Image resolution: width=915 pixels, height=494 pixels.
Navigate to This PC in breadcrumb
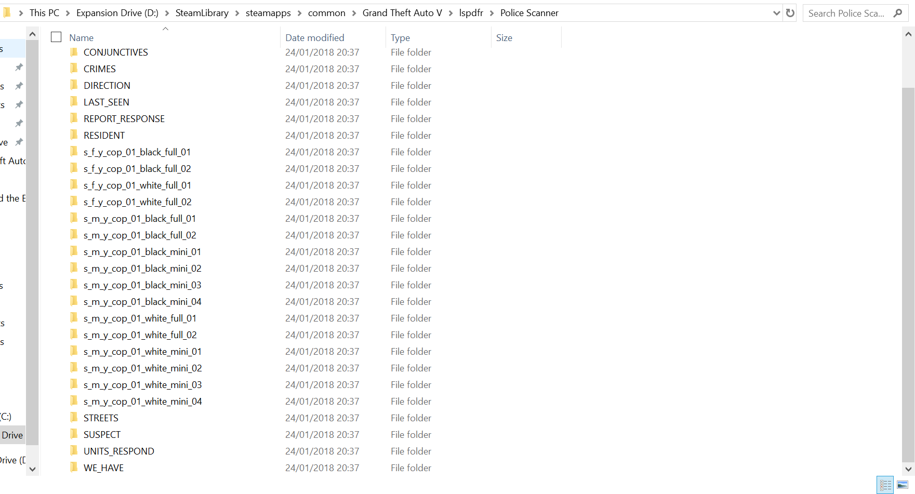tap(44, 13)
